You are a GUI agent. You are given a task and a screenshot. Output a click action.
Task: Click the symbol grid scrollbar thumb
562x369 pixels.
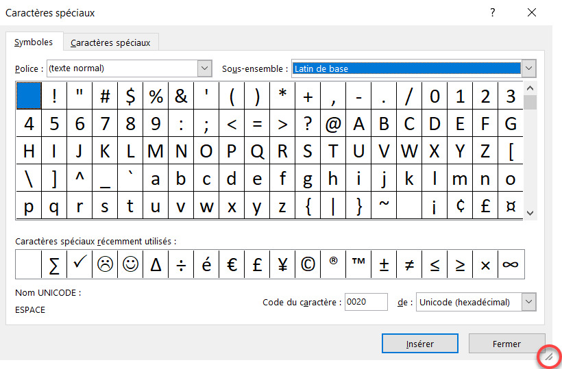click(530, 103)
